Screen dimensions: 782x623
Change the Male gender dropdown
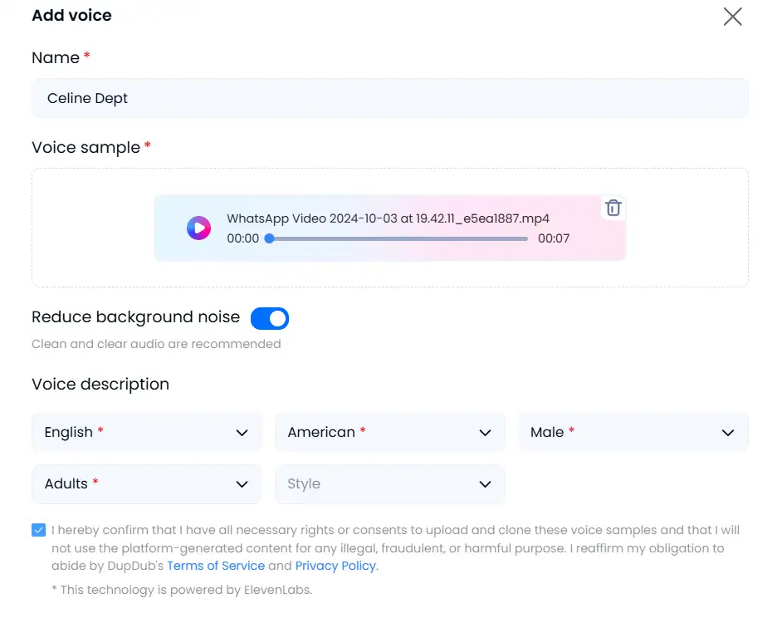[633, 432]
